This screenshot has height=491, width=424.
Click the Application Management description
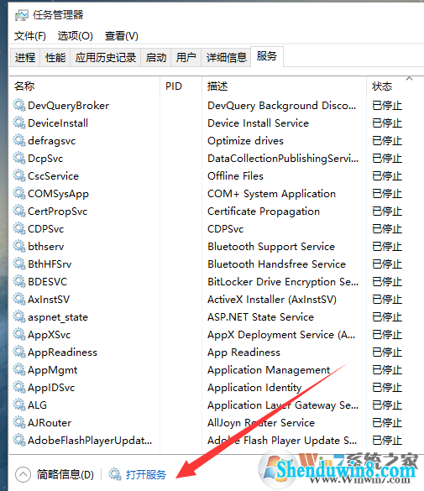coord(269,370)
